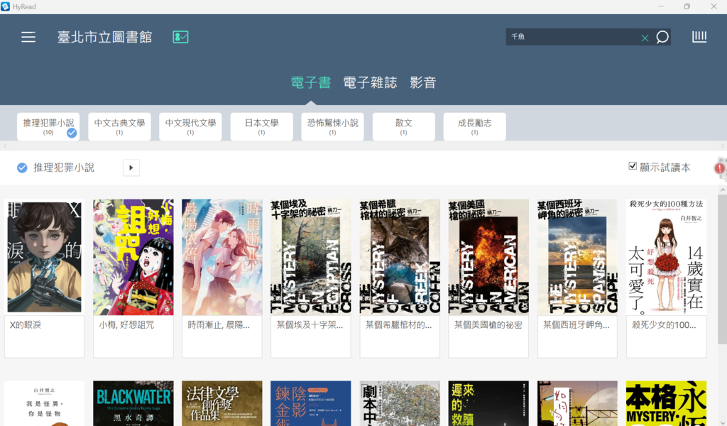Open the 小梅, 好想詛咒 book cover
Screen dimensions: 727x426
[133, 257]
